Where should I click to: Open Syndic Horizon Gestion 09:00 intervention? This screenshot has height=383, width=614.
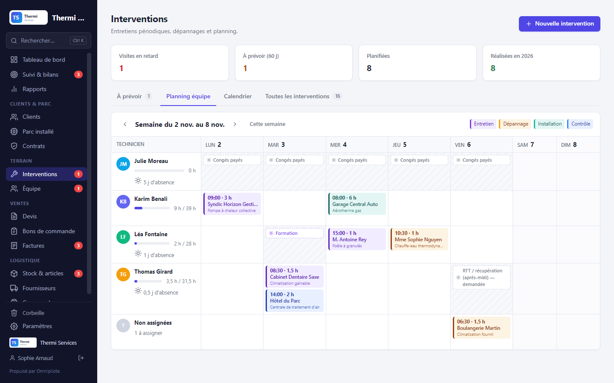(232, 204)
